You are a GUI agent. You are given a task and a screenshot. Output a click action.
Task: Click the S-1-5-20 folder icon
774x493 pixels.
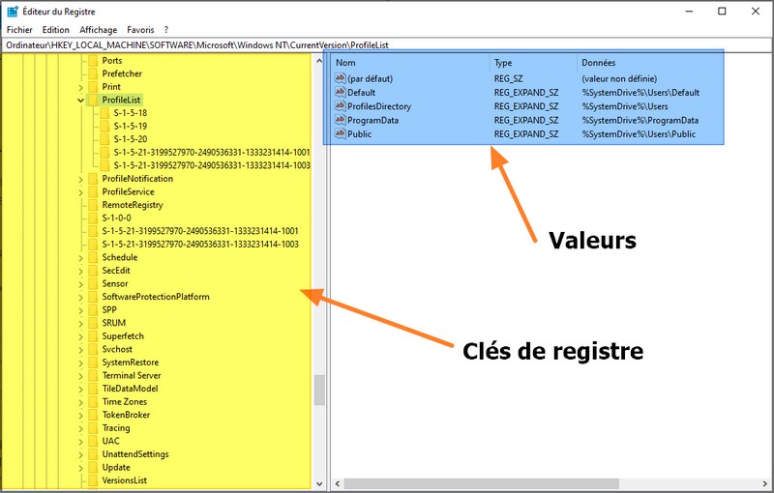point(104,139)
